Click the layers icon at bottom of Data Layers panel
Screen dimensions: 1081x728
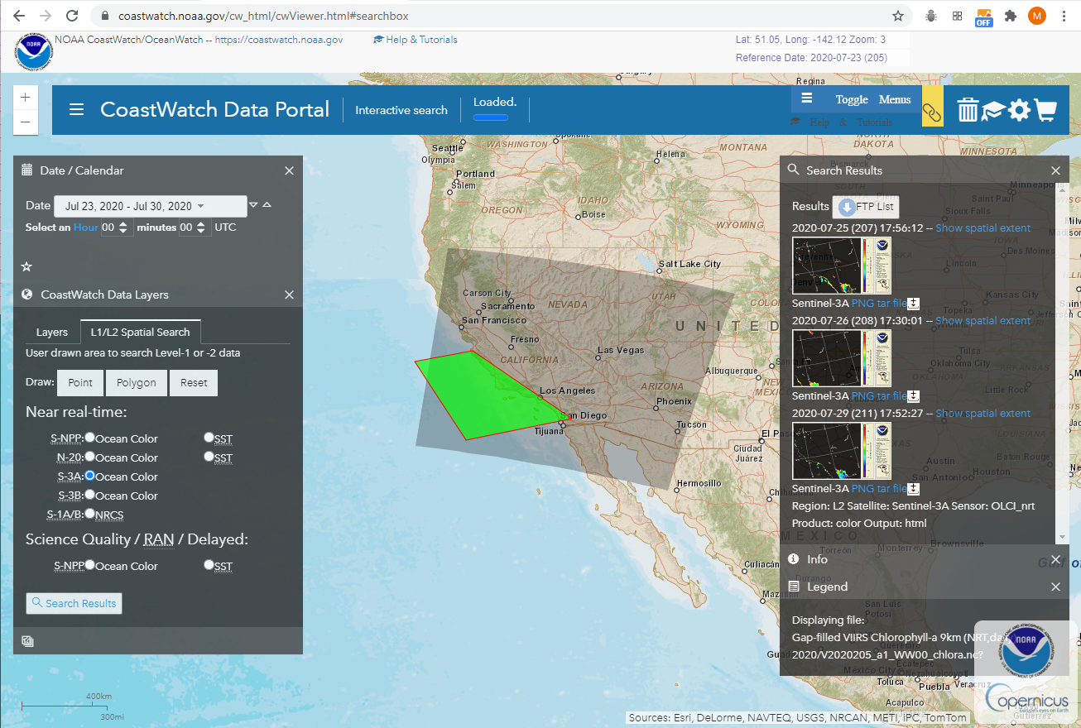click(27, 640)
